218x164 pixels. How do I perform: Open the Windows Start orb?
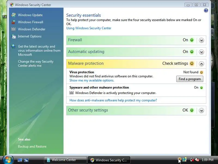8,160
